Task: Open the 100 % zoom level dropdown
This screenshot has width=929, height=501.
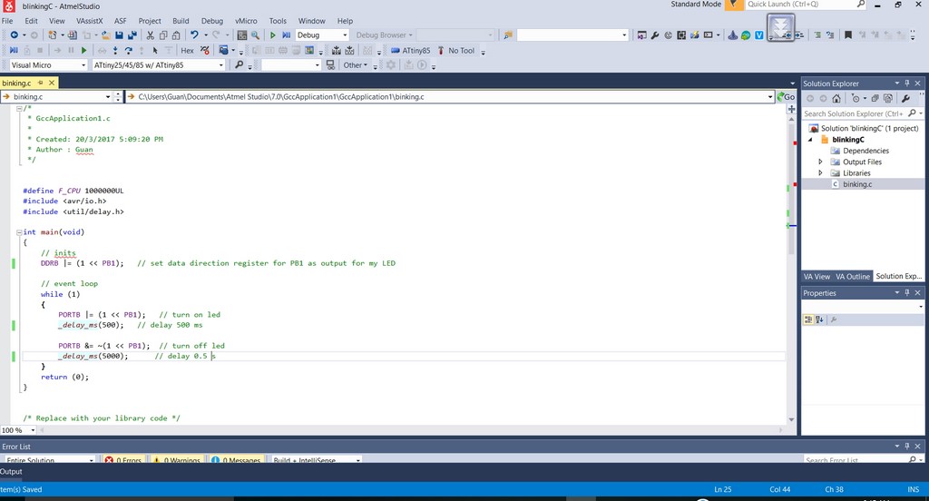Action: (33, 430)
